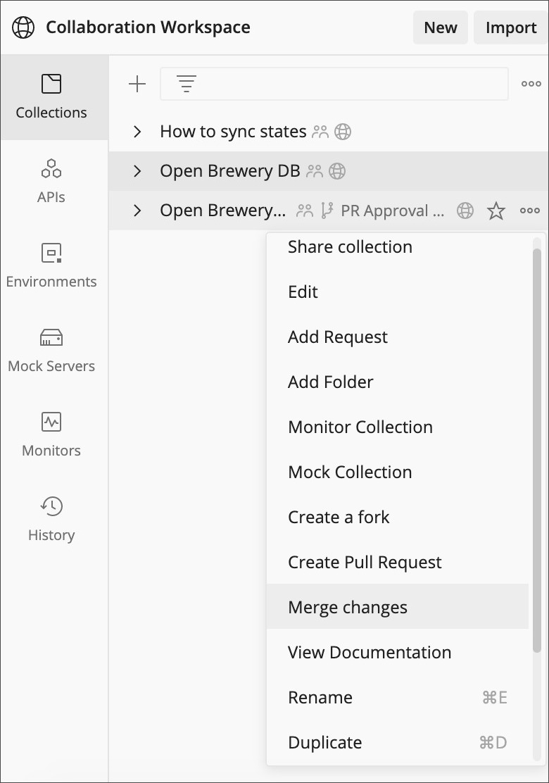The image size is (549, 783).
Task: Open the collections panel three-dot options
Action: [531, 84]
